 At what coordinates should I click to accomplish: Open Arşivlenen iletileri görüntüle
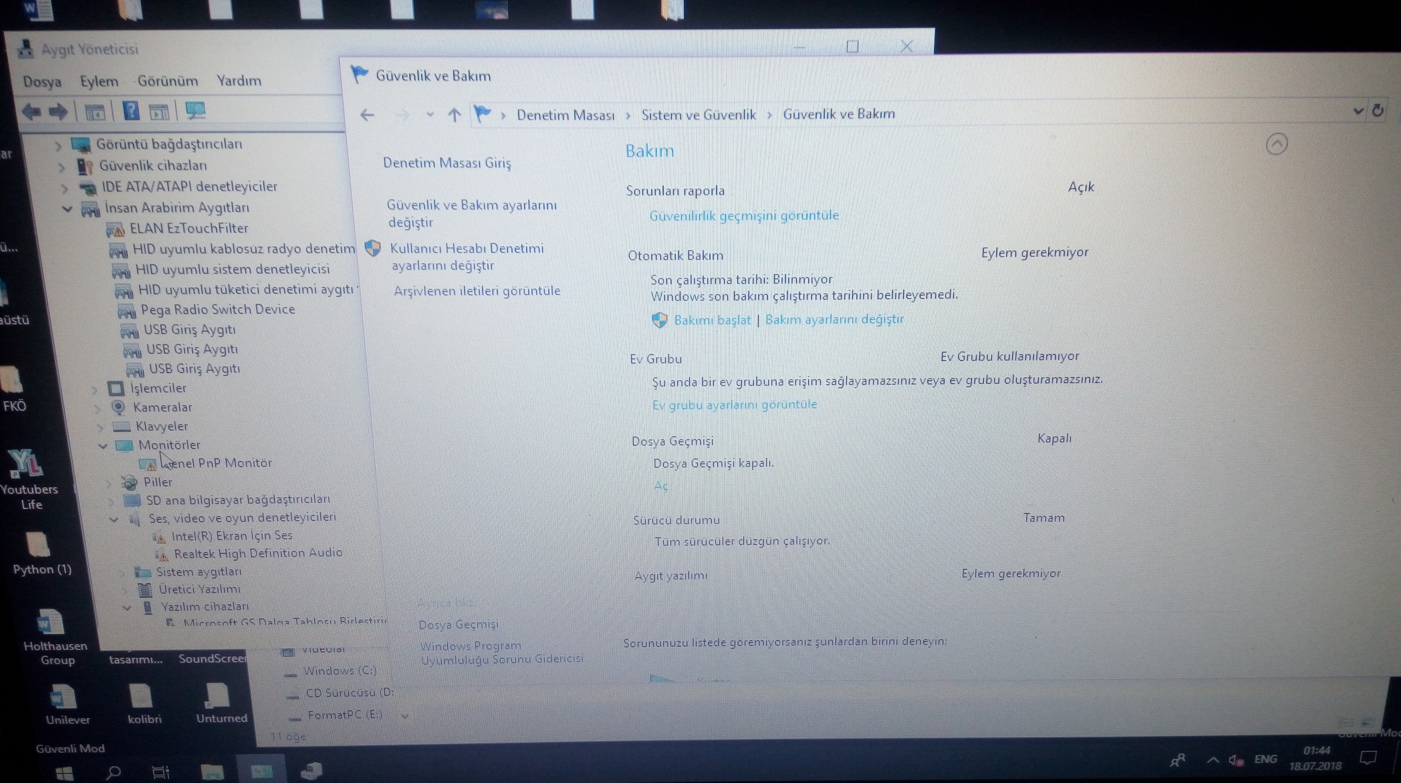pyautogui.click(x=477, y=291)
